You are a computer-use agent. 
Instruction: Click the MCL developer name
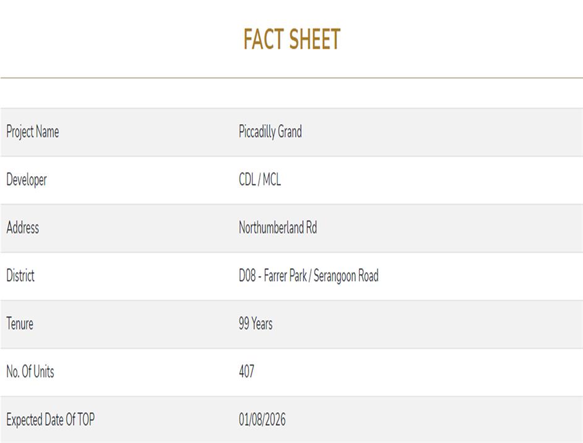tap(271, 180)
